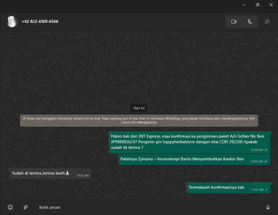278x215 pixels.
Task: Click the 11:01 AM timestamp
Action: (x=257, y=190)
